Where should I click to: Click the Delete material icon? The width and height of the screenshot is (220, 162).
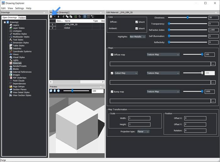[55, 16]
